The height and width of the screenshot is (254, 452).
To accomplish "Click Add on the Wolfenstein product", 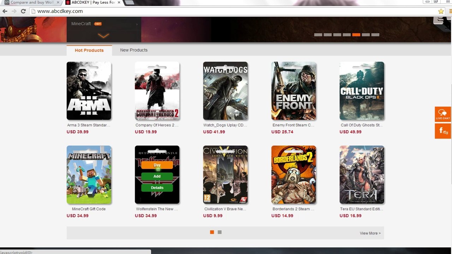I will (x=157, y=176).
